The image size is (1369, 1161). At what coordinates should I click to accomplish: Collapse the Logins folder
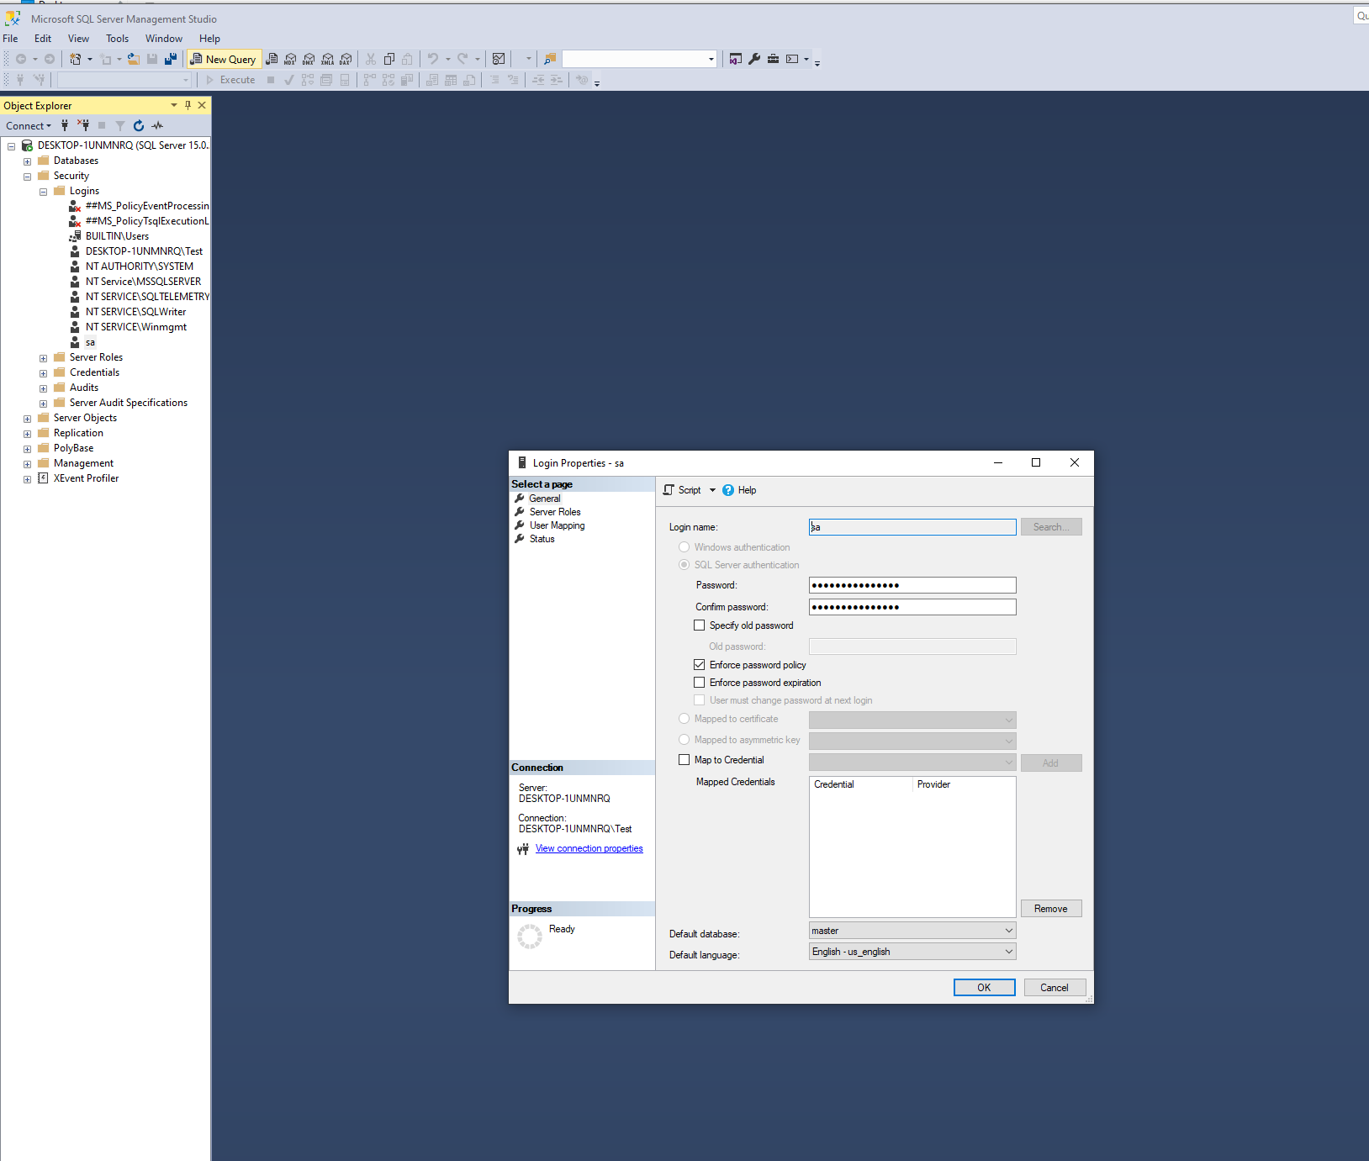pos(44,192)
